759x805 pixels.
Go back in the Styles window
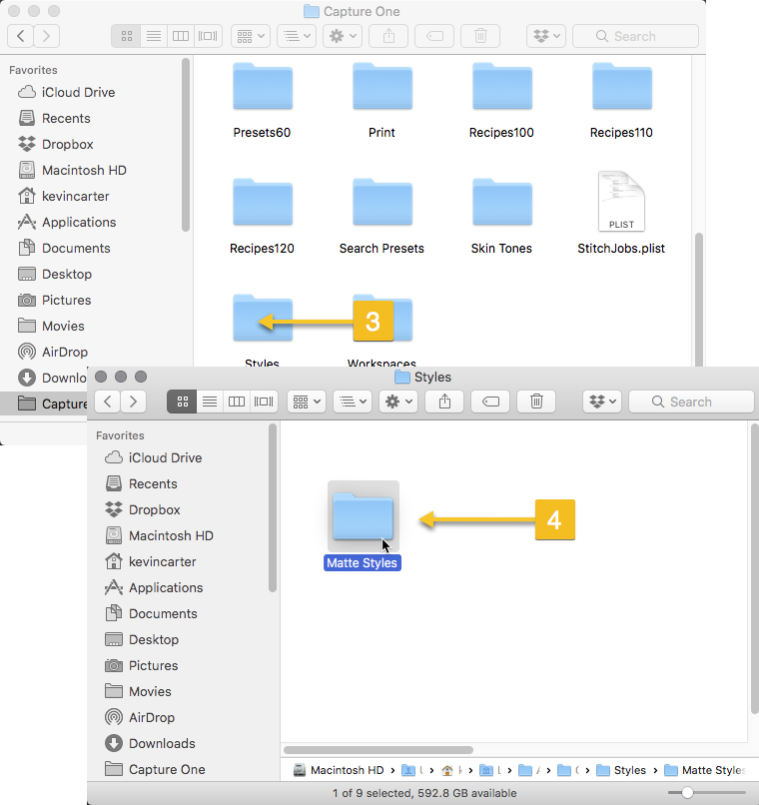tap(108, 402)
